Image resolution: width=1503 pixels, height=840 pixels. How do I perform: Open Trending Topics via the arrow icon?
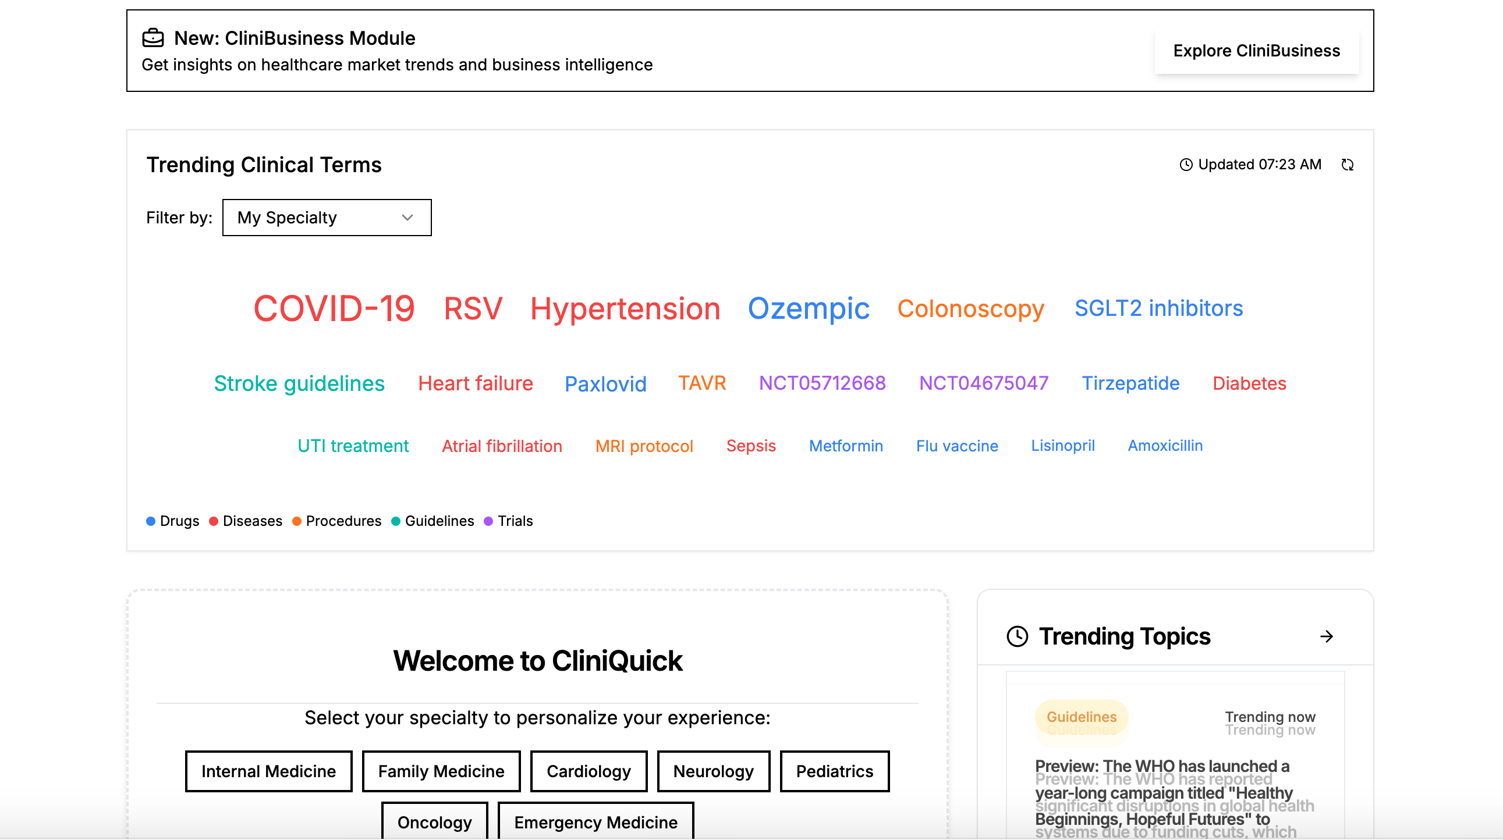[1326, 636]
